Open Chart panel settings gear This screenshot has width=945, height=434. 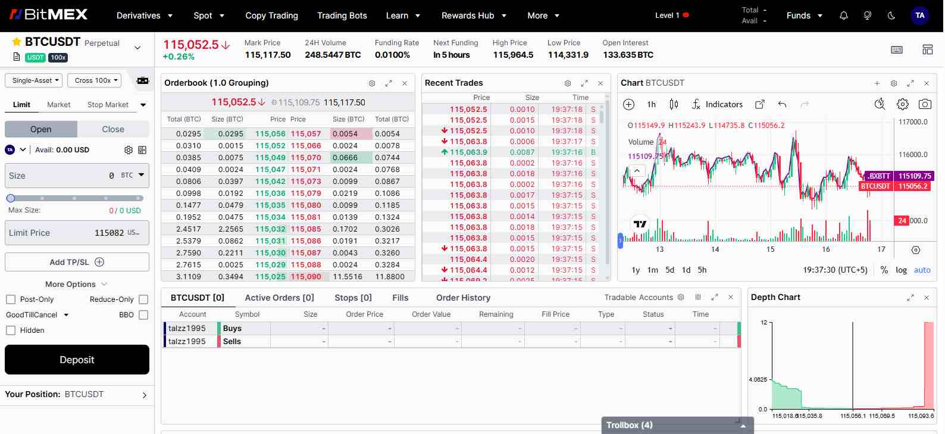click(893, 83)
